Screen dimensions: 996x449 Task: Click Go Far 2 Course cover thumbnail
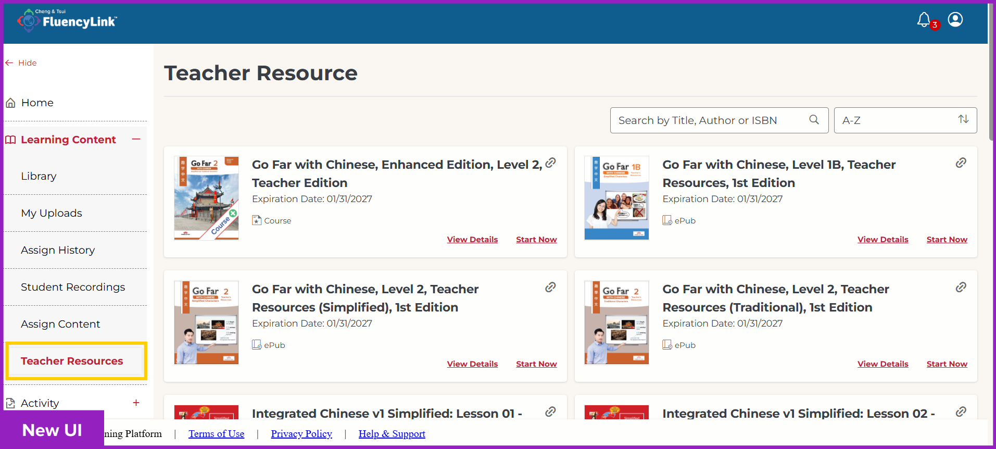206,198
